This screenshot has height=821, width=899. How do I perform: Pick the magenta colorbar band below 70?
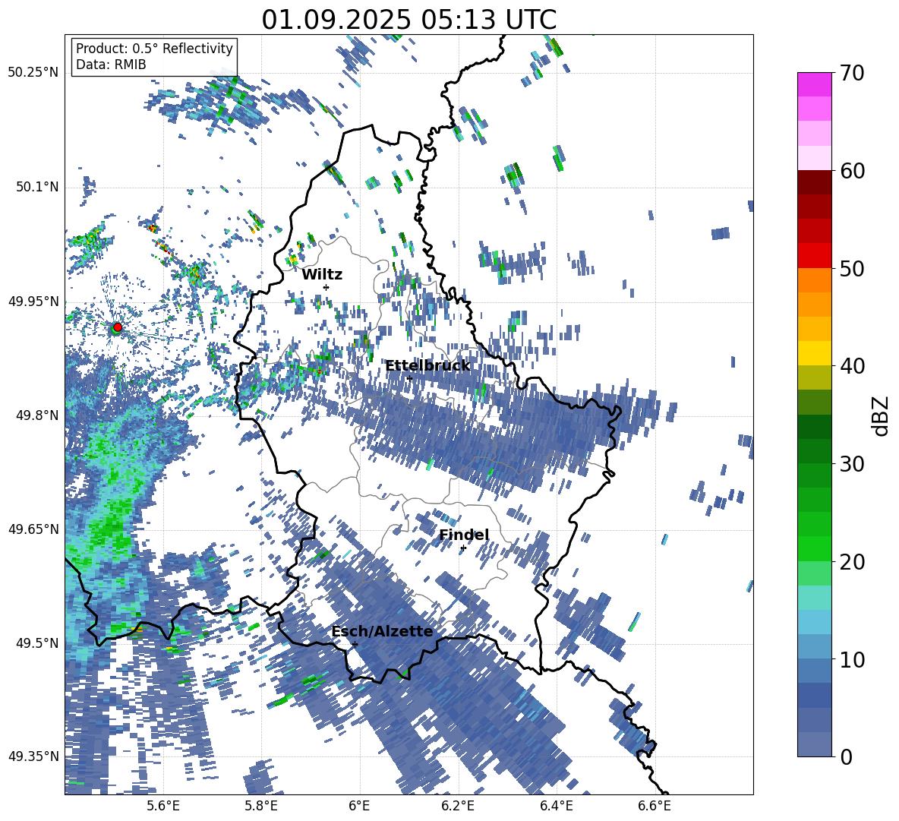pyautogui.click(x=814, y=84)
